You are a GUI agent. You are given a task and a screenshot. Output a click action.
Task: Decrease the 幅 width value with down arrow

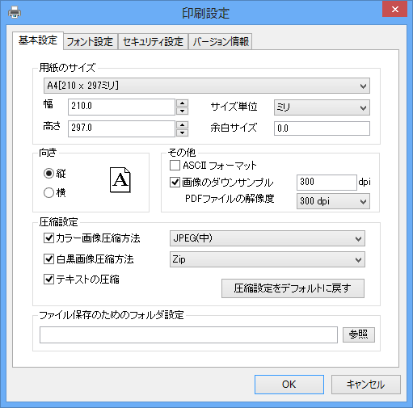click(x=183, y=111)
